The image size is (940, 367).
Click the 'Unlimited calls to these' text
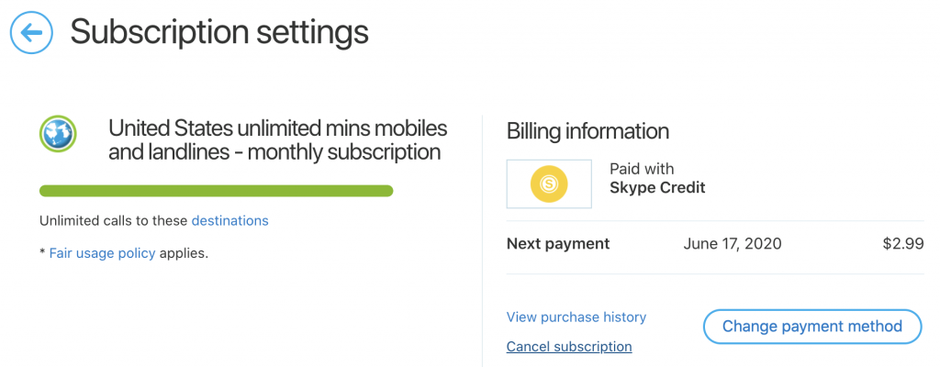(x=113, y=221)
